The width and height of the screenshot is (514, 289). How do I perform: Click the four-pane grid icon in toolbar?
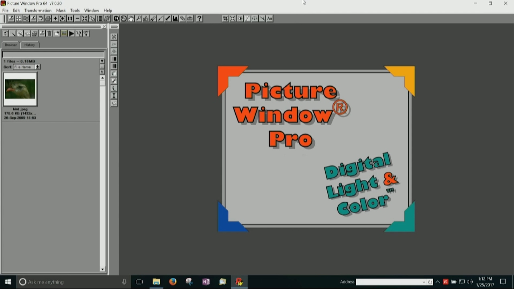18,18
